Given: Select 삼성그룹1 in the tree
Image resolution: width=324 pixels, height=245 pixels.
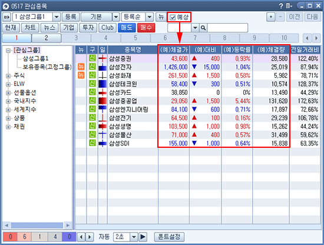Looking at the screenshot, I should 35,59.
